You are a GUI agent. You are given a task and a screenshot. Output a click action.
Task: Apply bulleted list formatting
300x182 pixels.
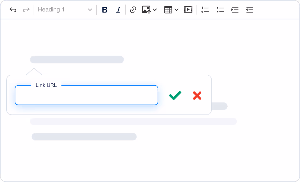[x=220, y=10]
